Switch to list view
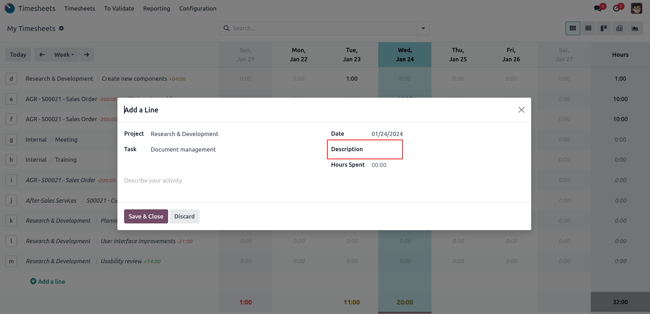Viewport: 650px width, 314px height. coord(588,28)
